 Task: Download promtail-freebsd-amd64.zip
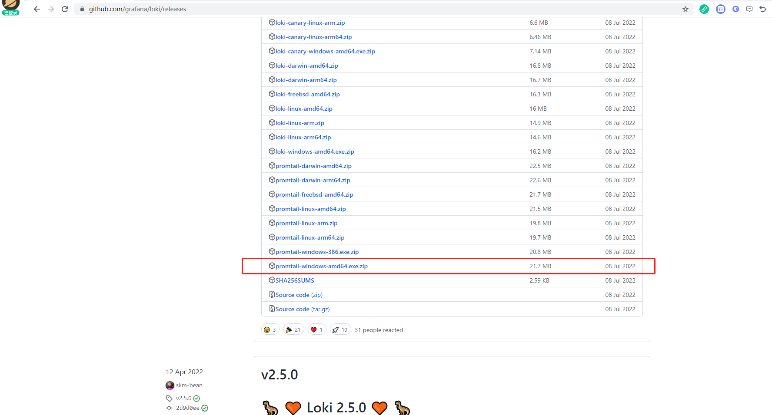coord(314,194)
